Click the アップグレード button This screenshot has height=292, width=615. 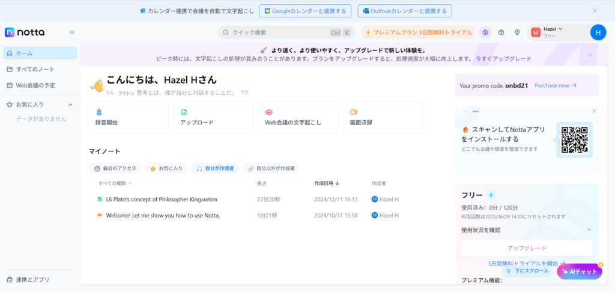click(527, 248)
